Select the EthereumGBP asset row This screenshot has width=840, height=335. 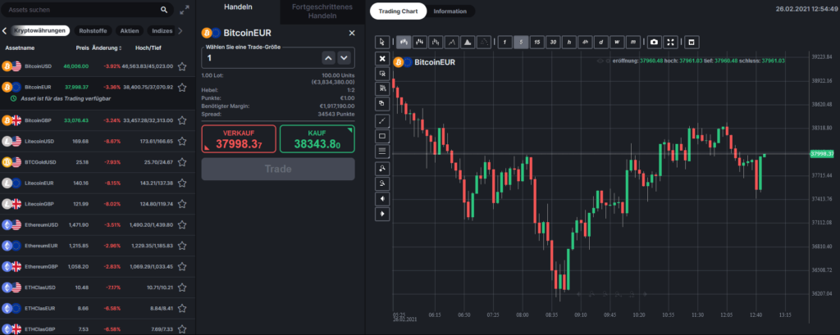pos(97,266)
